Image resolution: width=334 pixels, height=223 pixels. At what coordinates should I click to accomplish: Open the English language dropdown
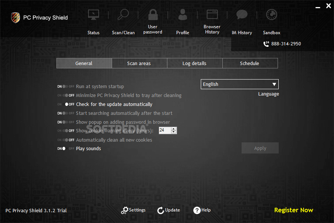[x=240, y=84]
